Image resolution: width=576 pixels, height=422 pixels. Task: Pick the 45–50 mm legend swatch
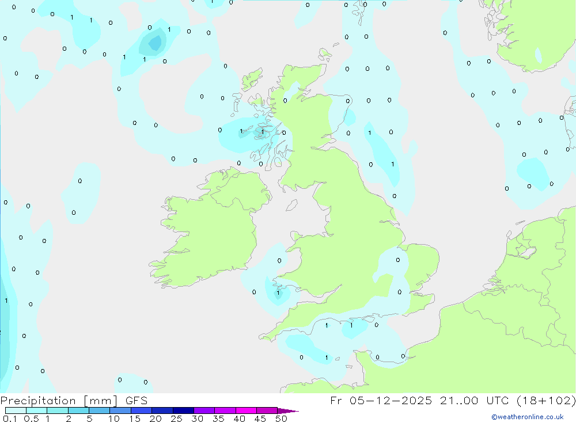pos(267,410)
